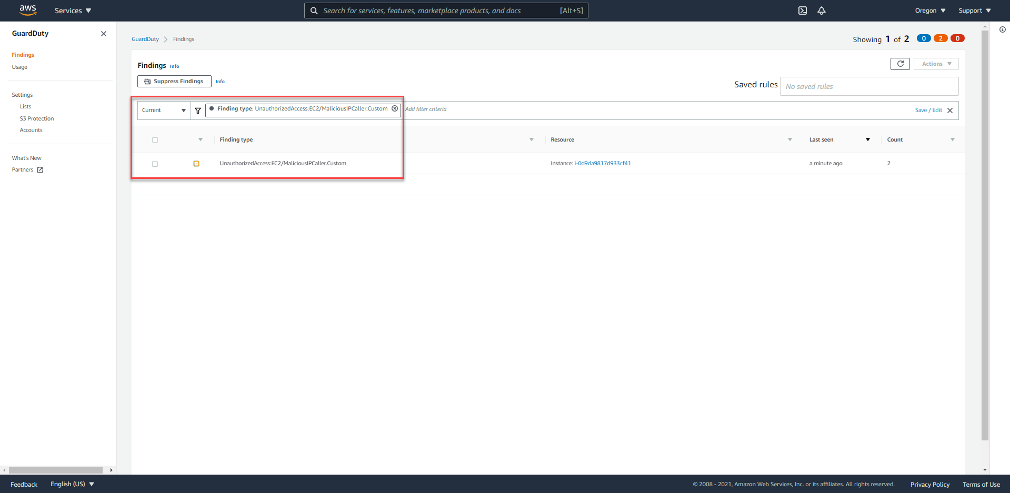This screenshot has width=1010, height=493.
Task: Open the CloudShell terminal icon
Action: coord(803,11)
